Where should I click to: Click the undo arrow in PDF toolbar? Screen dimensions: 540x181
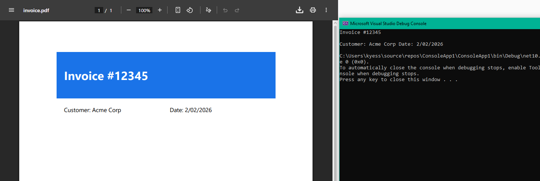[225, 10]
